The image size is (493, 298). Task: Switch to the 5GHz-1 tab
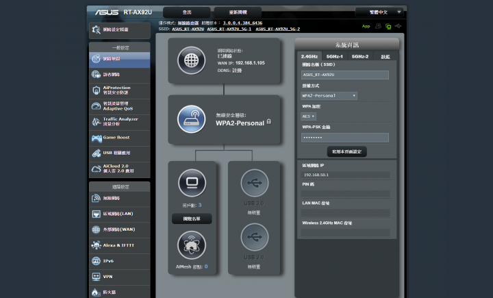335,56
